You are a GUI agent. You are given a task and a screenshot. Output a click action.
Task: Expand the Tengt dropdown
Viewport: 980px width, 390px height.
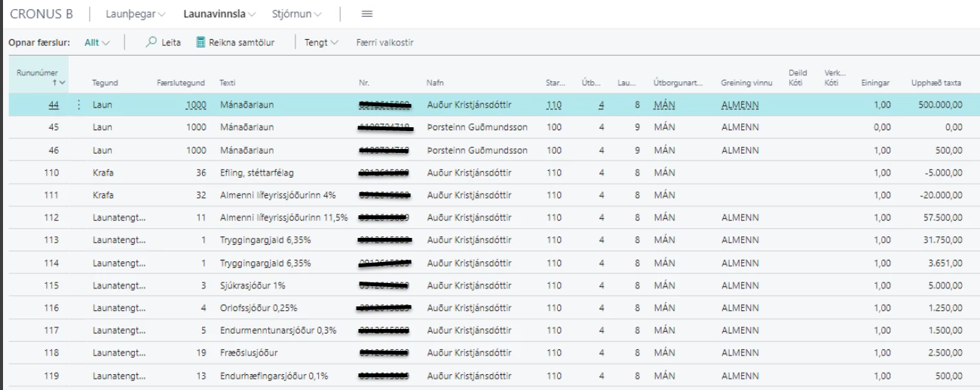pos(320,43)
